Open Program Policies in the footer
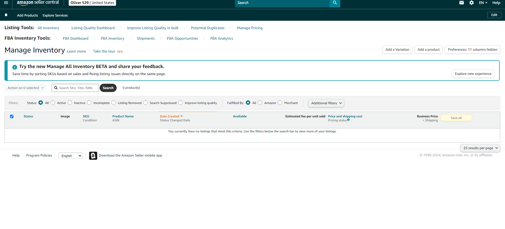 39,155
